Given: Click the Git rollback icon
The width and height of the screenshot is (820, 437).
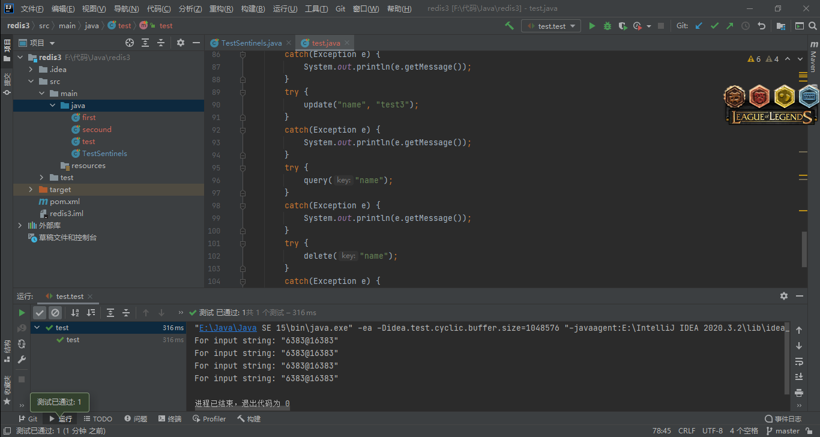Looking at the screenshot, I should click(761, 26).
